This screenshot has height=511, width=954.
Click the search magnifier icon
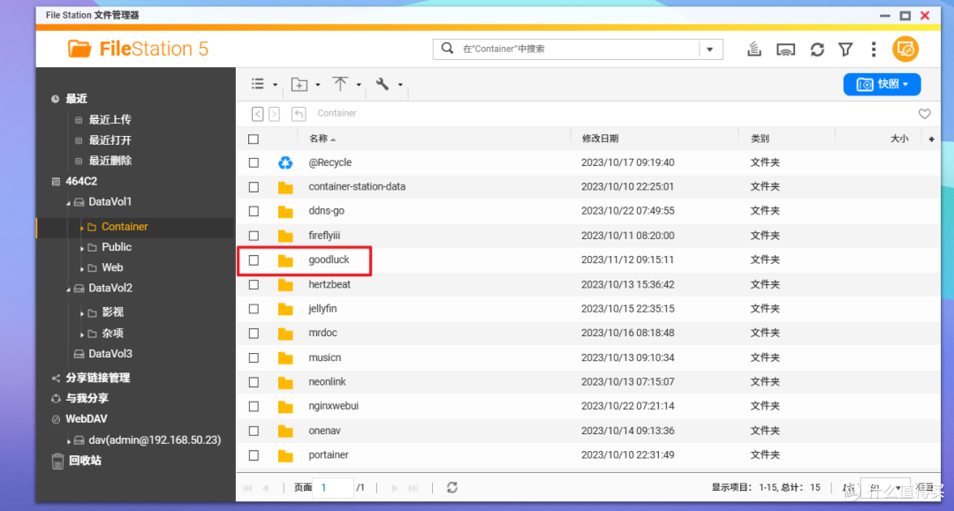447,49
